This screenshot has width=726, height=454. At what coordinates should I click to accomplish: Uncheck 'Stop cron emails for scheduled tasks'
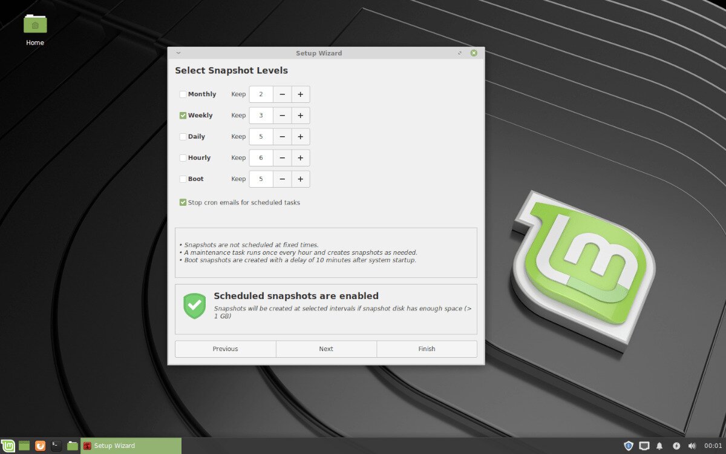coord(183,202)
